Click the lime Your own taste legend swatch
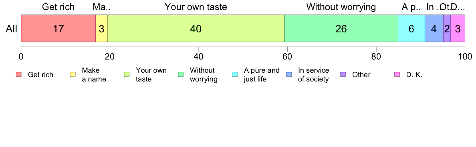This screenshot has height=147, width=476. (127, 75)
